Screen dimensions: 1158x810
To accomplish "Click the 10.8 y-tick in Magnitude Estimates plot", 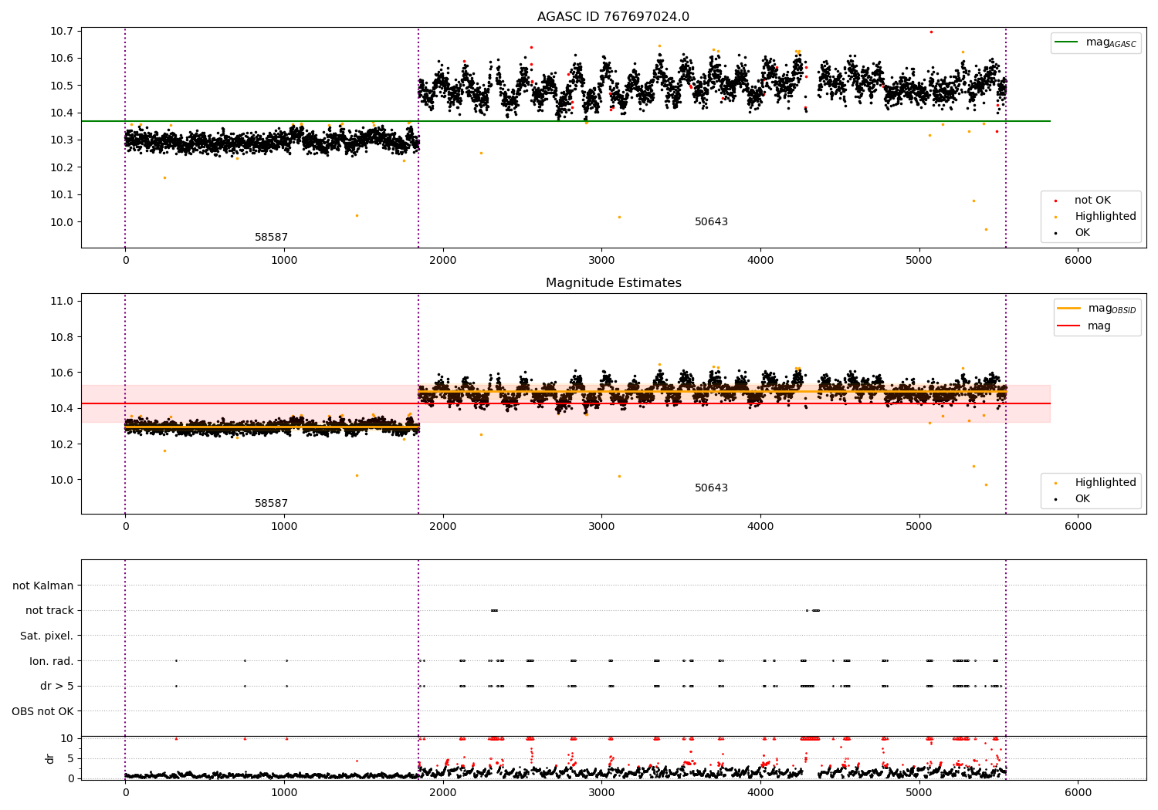I will 62,337.
